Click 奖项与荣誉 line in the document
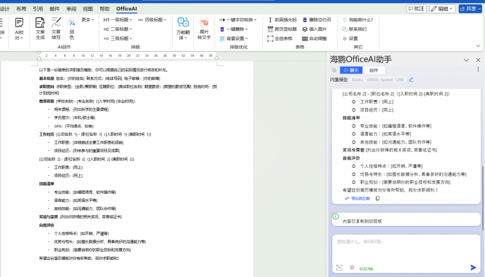 point(81,217)
